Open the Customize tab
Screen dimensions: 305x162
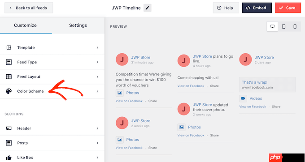25,25
